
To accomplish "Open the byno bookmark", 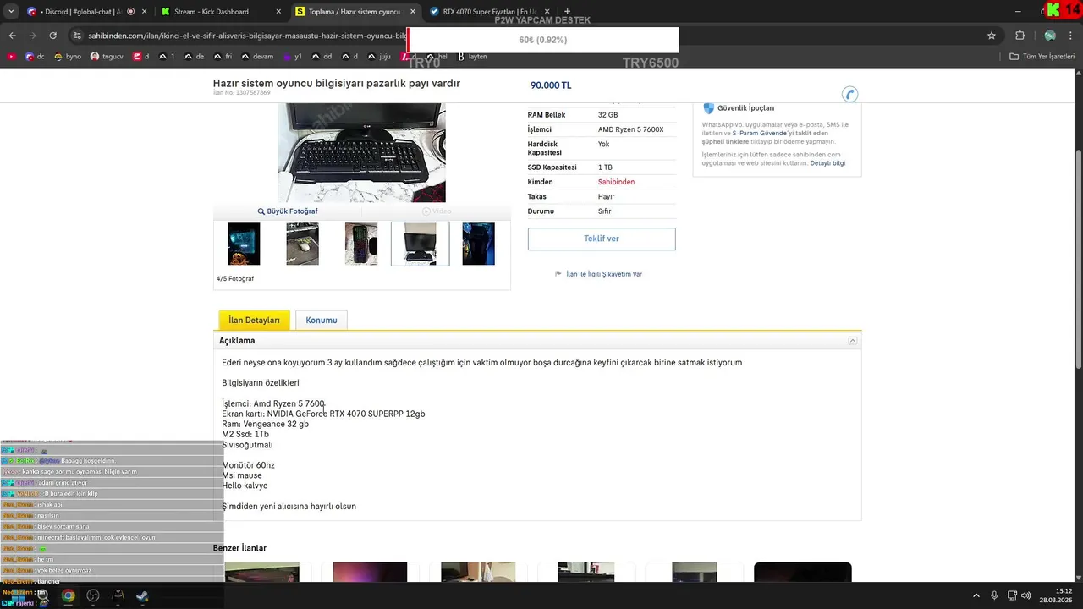I will tap(68, 57).
